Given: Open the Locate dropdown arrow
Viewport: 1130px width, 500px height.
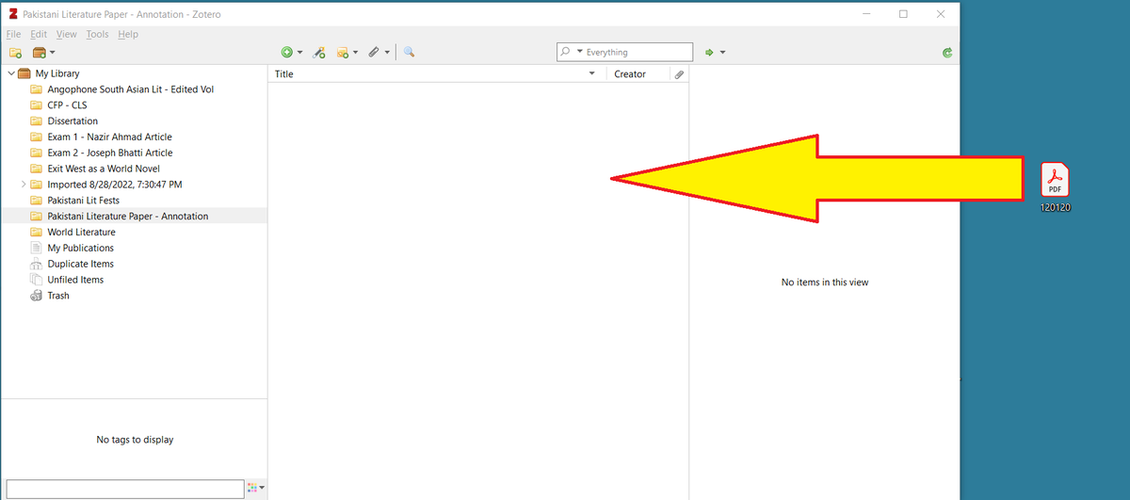Looking at the screenshot, I should coord(722,53).
